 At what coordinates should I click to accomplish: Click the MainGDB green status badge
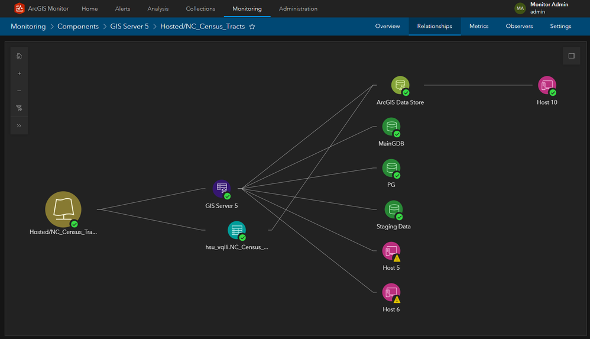coord(397,134)
